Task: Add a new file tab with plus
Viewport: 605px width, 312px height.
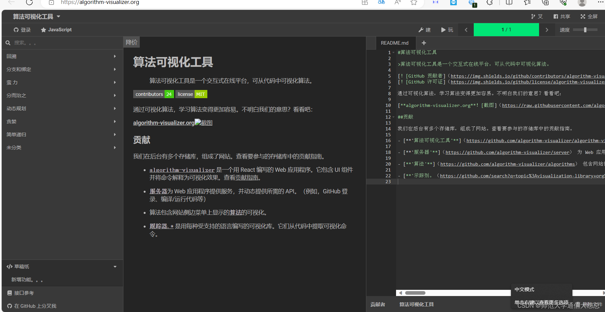Action: (x=424, y=43)
